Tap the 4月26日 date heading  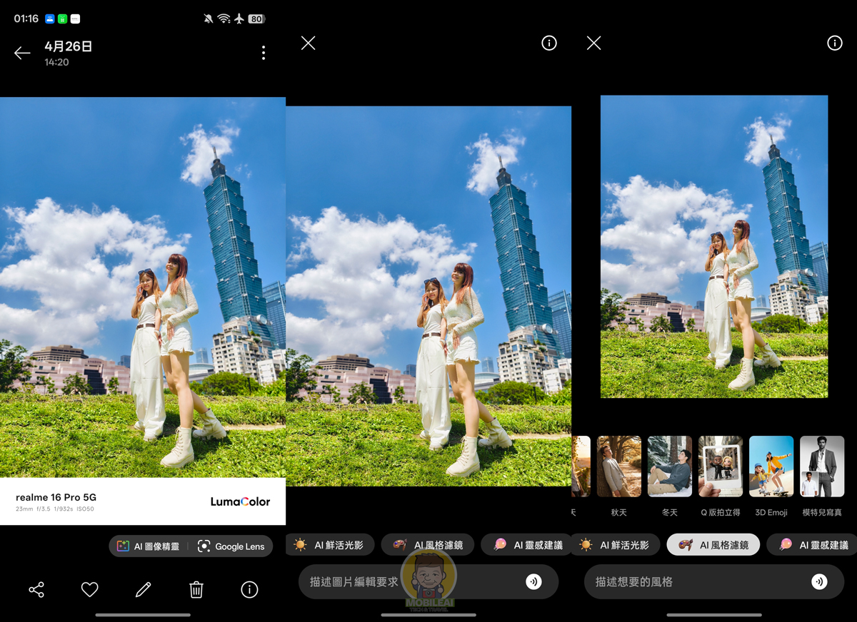coord(69,46)
